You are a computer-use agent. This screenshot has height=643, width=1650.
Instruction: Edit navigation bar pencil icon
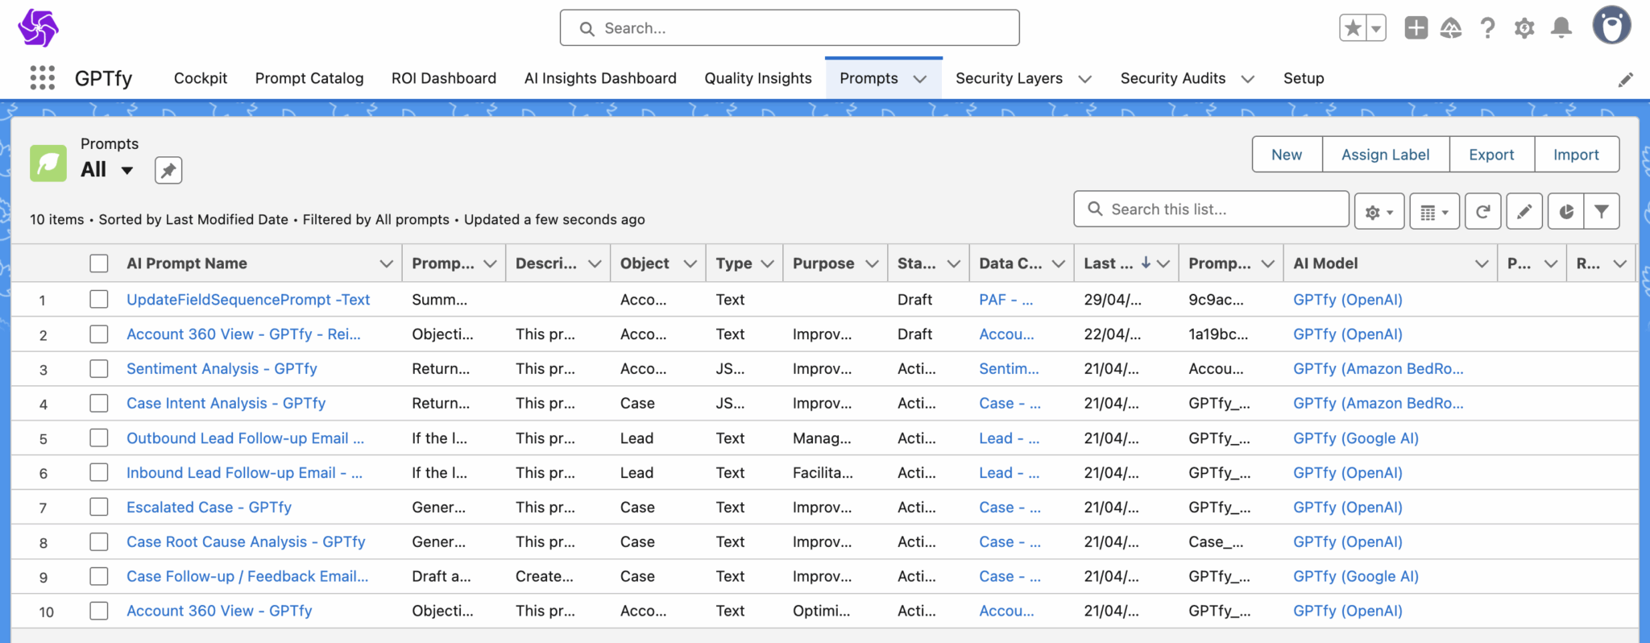1626,79
